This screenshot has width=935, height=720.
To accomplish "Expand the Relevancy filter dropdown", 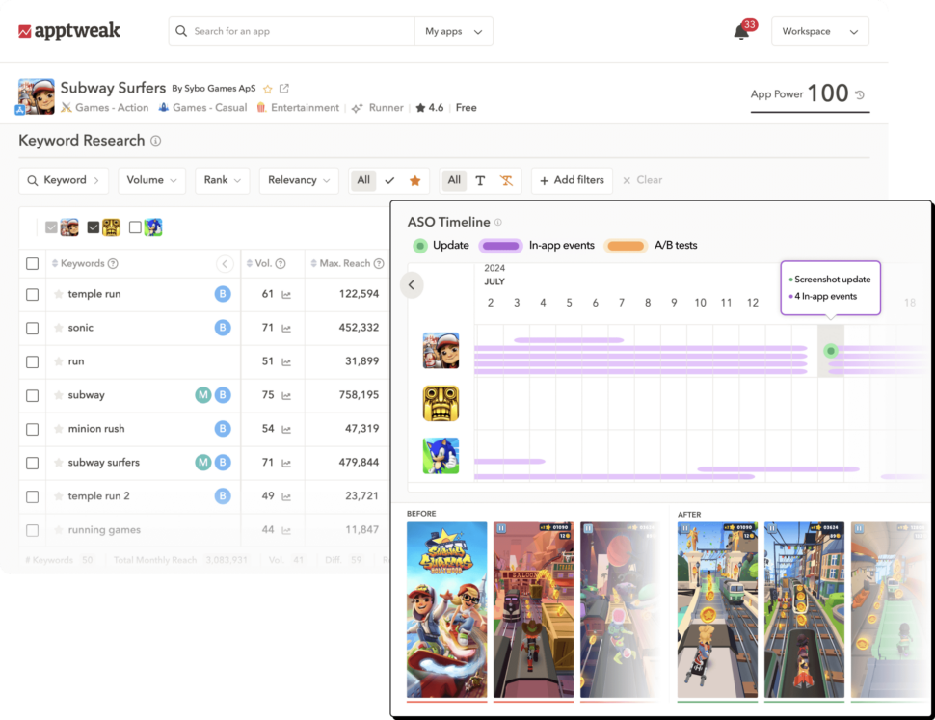I will [299, 180].
